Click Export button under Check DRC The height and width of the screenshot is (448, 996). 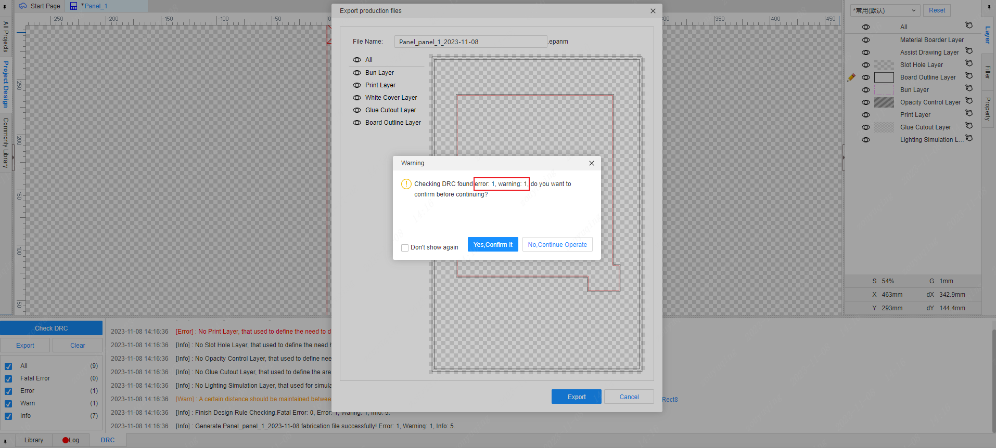25,345
